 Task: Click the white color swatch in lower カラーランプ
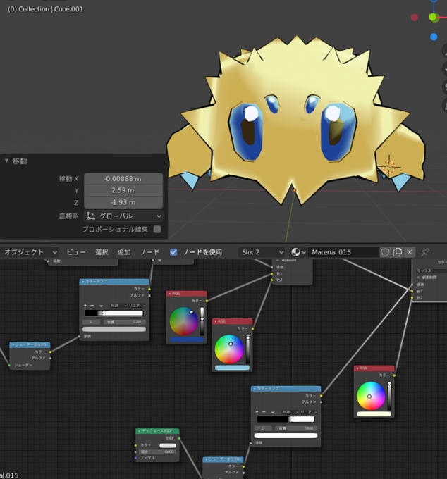click(286, 436)
